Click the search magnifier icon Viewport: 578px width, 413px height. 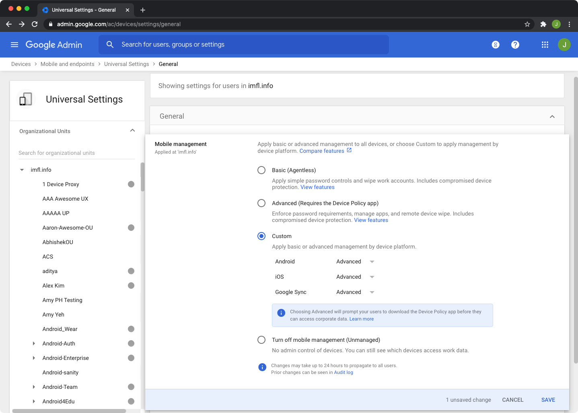pyautogui.click(x=110, y=44)
